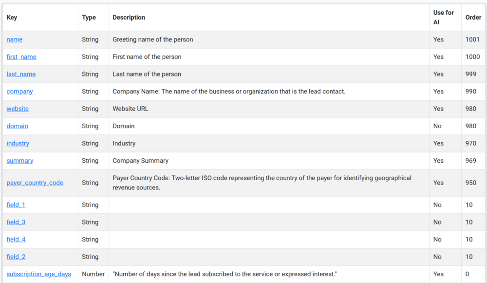487x283 pixels.
Task: Click the Payer Country Code description text
Action: pos(262,183)
